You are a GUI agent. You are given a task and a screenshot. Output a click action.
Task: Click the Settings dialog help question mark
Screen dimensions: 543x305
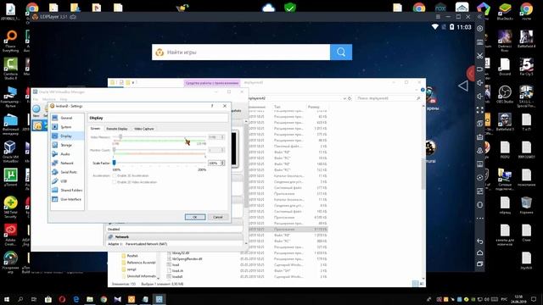point(212,106)
